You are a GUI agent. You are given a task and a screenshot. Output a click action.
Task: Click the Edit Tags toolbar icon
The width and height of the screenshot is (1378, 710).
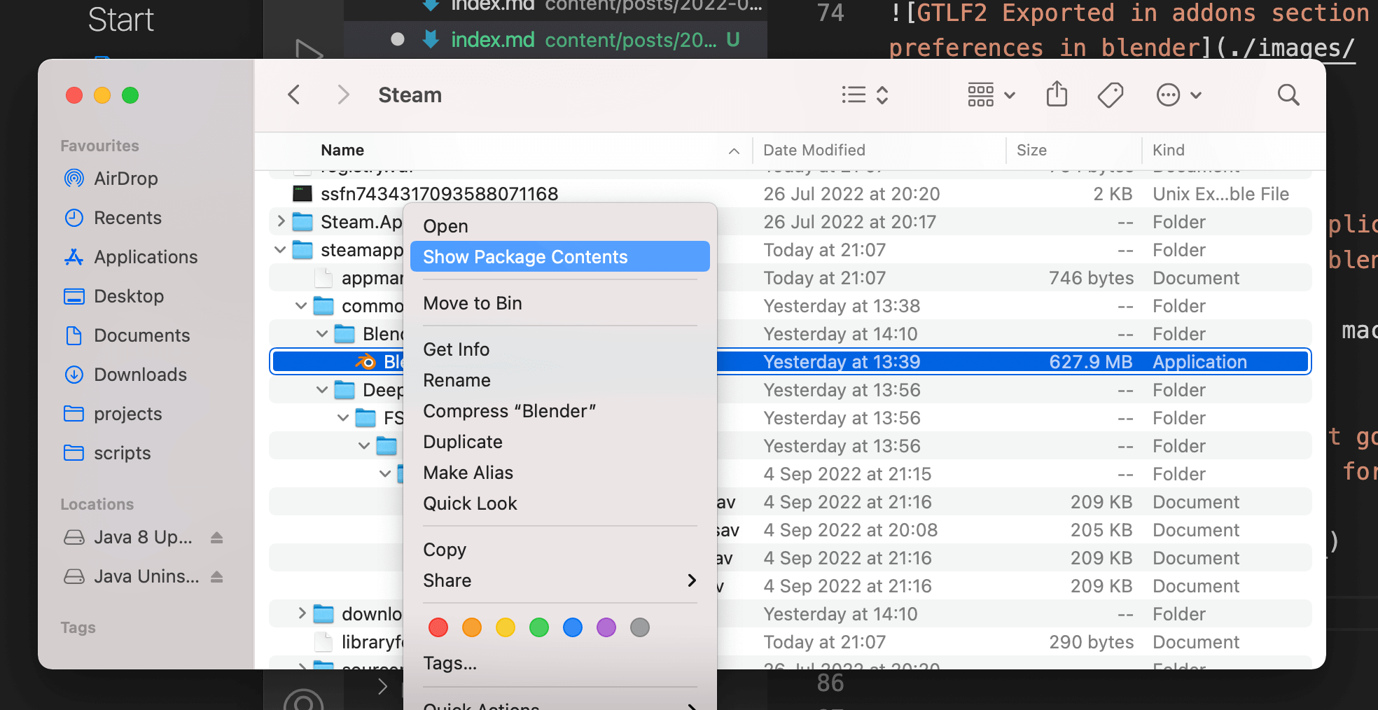1111,95
